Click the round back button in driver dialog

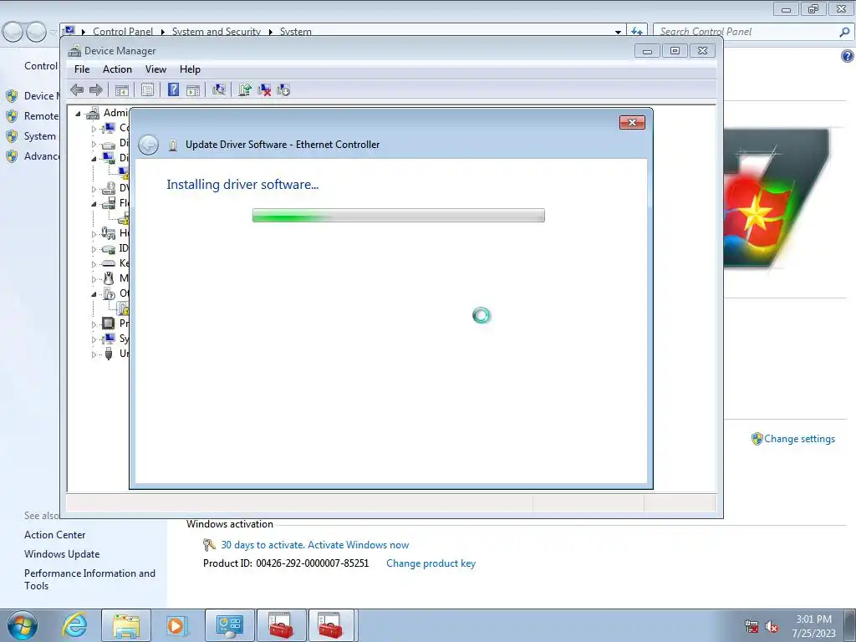[x=148, y=145]
